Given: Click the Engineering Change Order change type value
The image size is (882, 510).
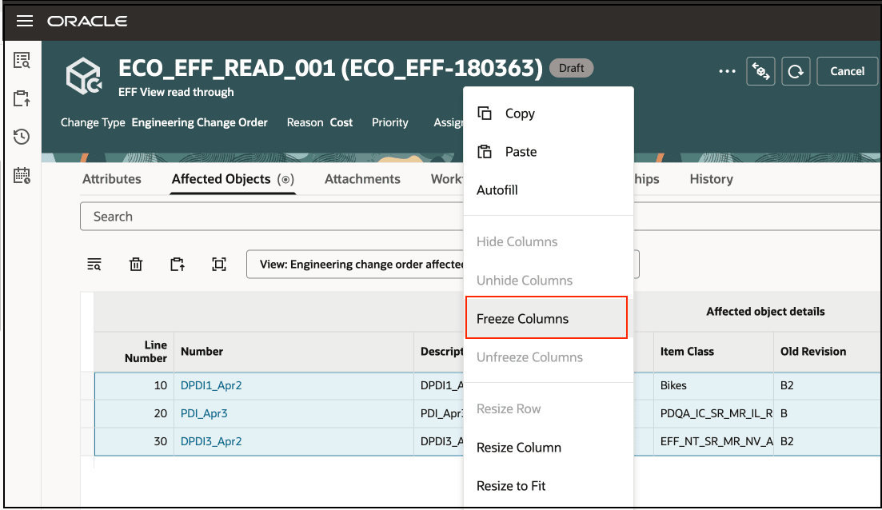Looking at the screenshot, I should (199, 122).
